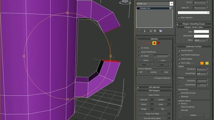Check Separate By Materials
Image resolution: width=214 pixels, height=120 pixels.
pyautogui.click(x=179, y=97)
